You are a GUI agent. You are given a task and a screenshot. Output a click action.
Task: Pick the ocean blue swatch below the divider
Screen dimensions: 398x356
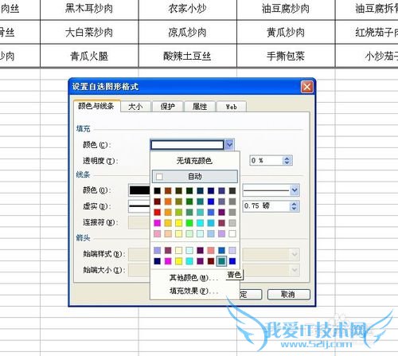pos(221,250)
